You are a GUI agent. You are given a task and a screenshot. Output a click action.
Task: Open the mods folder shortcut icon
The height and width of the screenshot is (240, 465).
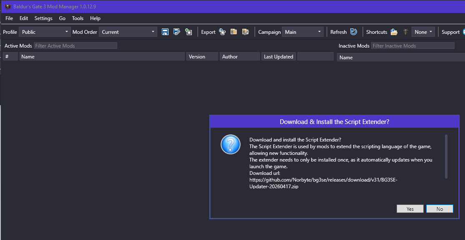point(394,32)
